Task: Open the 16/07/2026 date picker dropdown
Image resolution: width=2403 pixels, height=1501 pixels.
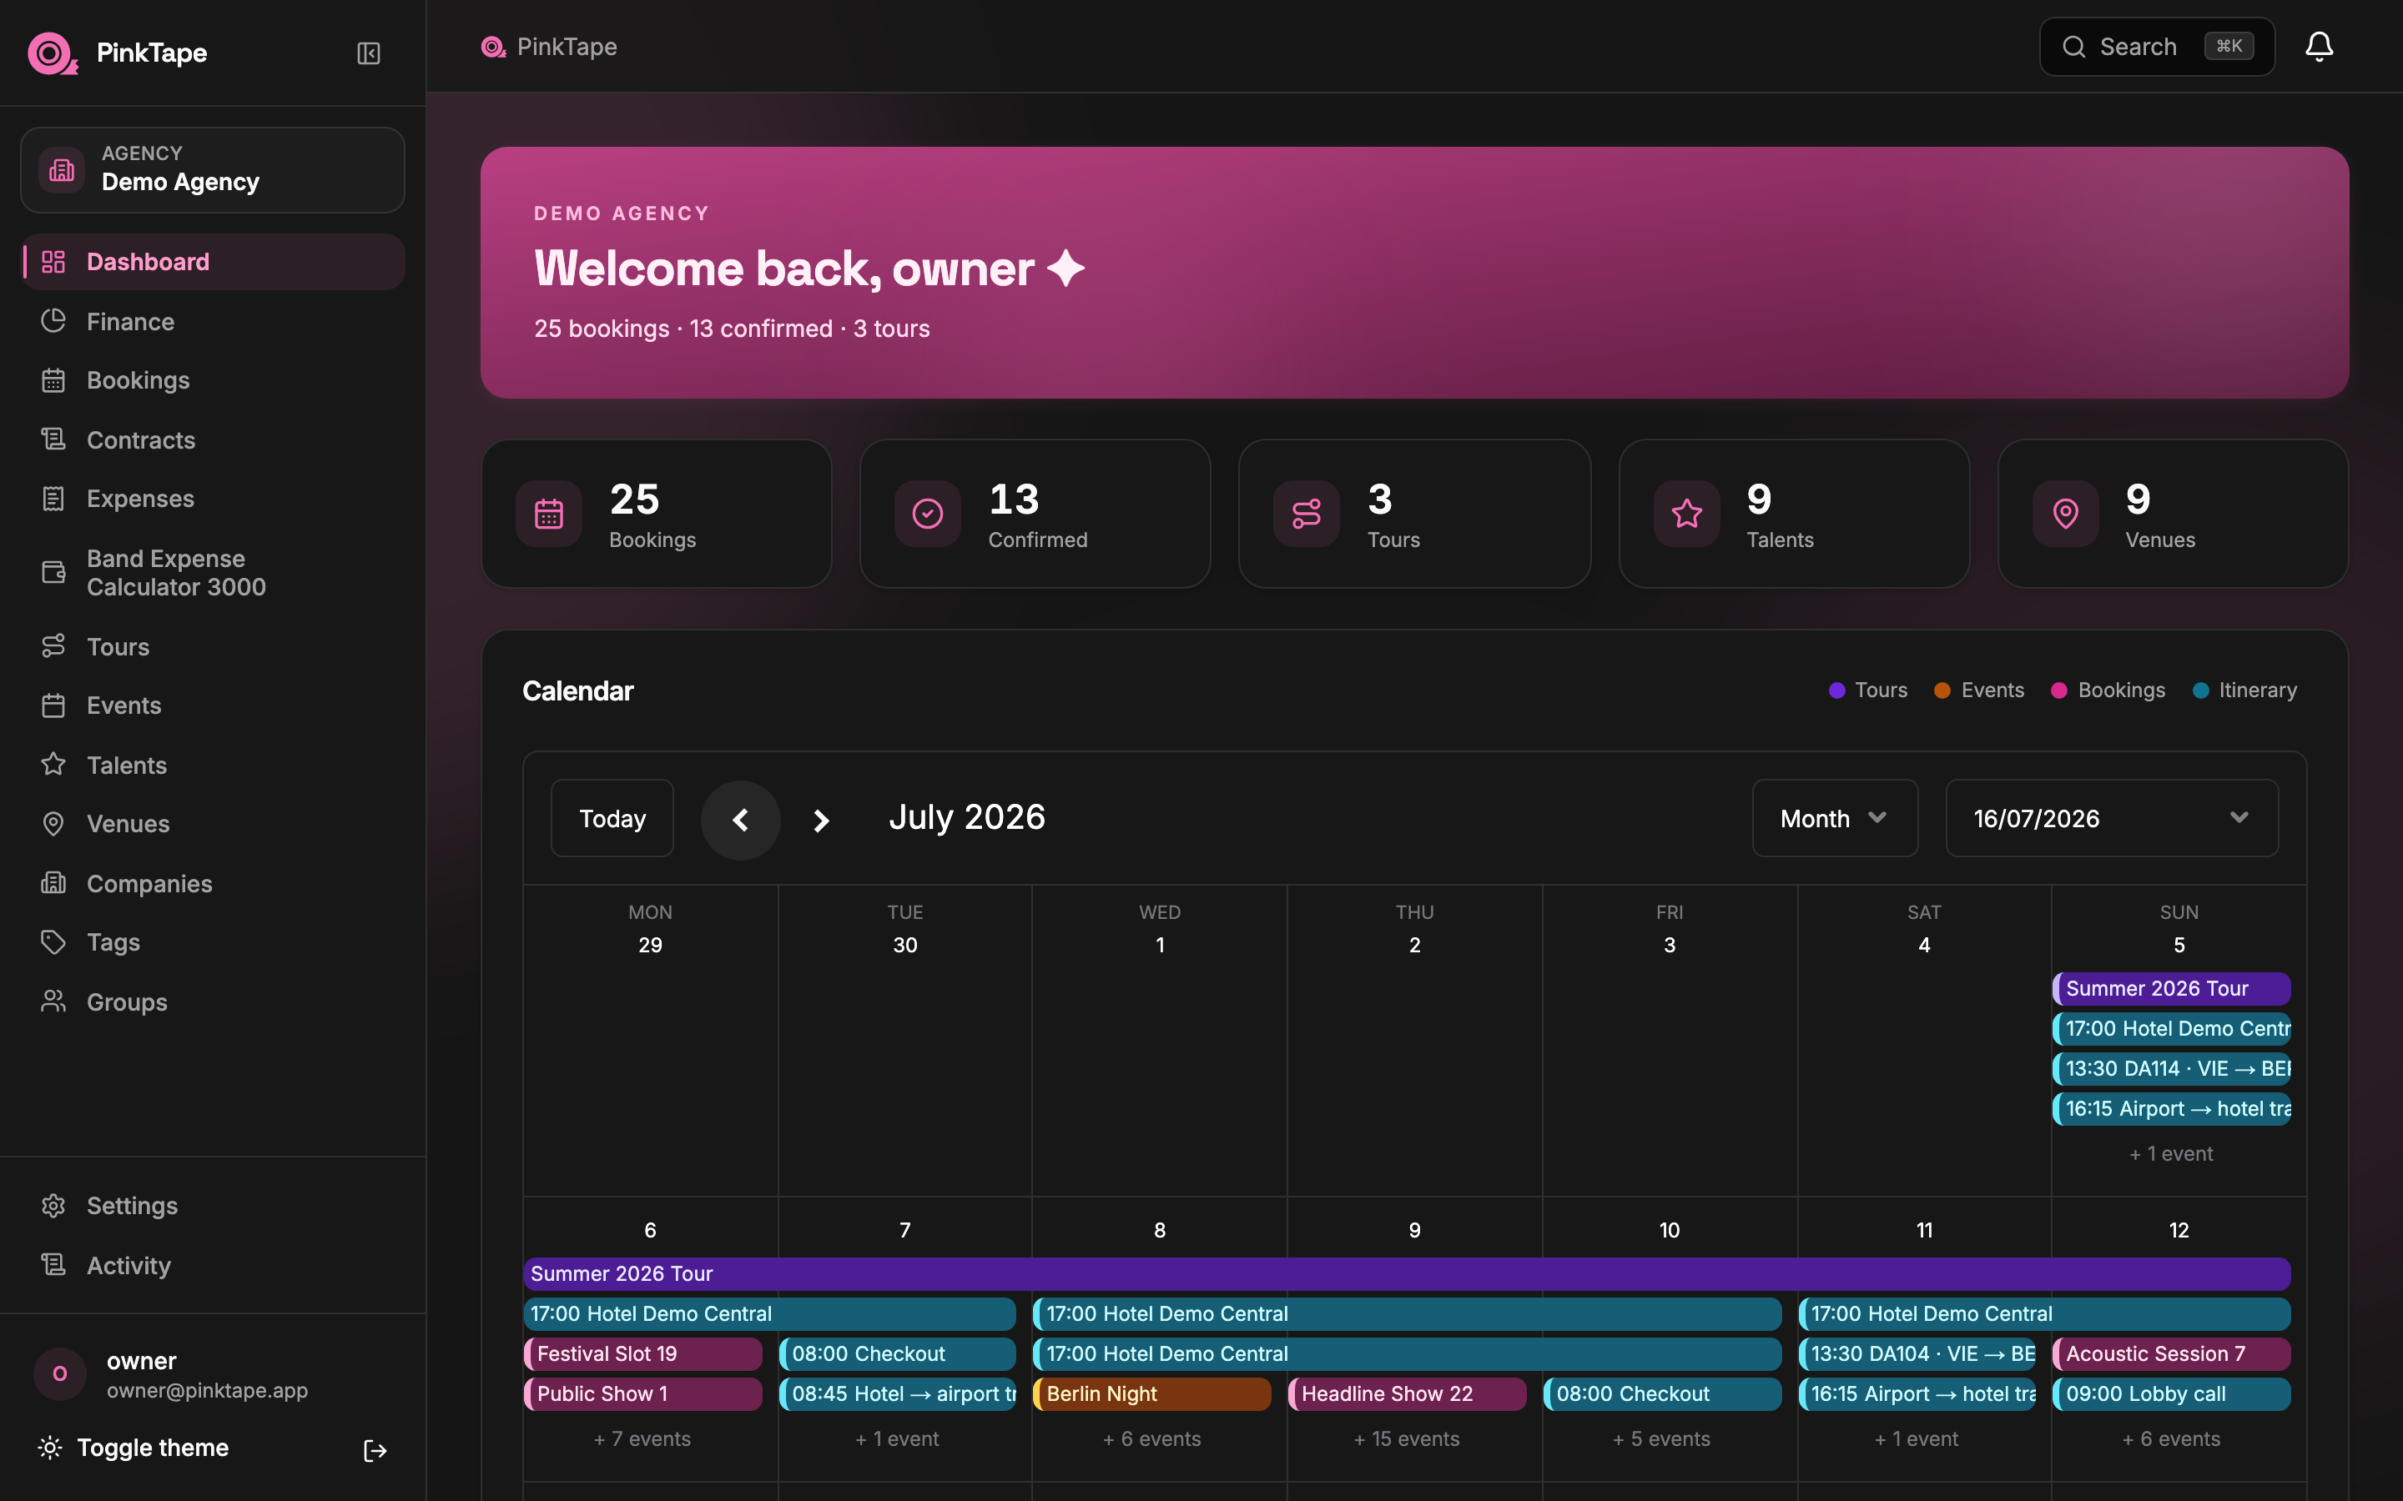Action: coord(2111,818)
